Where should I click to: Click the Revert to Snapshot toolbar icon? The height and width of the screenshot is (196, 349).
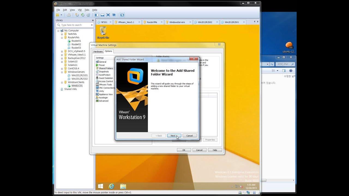pos(83,15)
